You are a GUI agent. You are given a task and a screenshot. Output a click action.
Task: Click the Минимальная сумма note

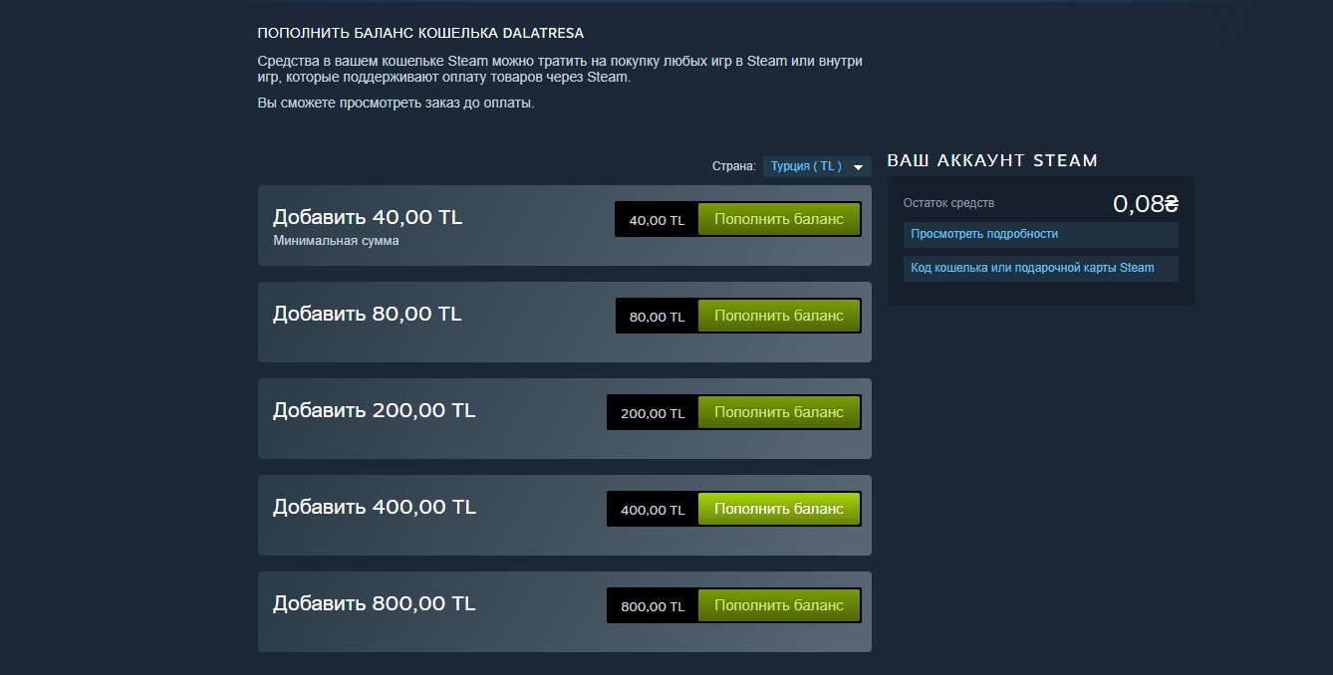point(336,241)
